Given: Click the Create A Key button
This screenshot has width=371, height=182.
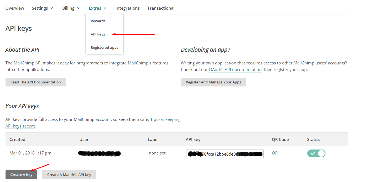Looking at the screenshot, I should (21, 175).
